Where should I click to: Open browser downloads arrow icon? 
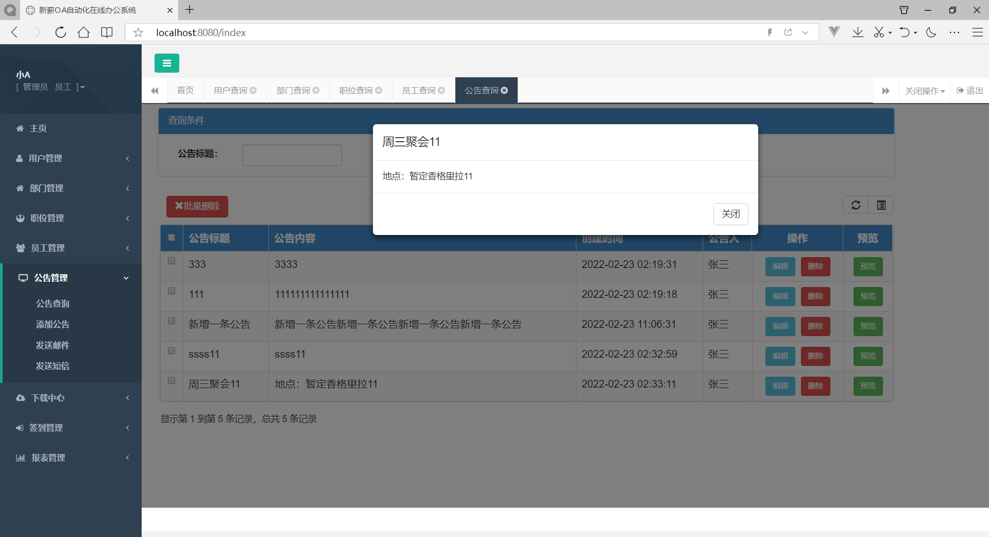[x=858, y=32]
